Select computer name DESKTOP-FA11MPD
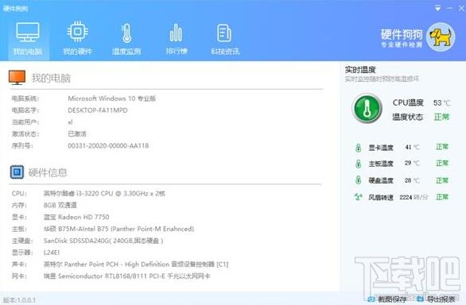 (98, 110)
